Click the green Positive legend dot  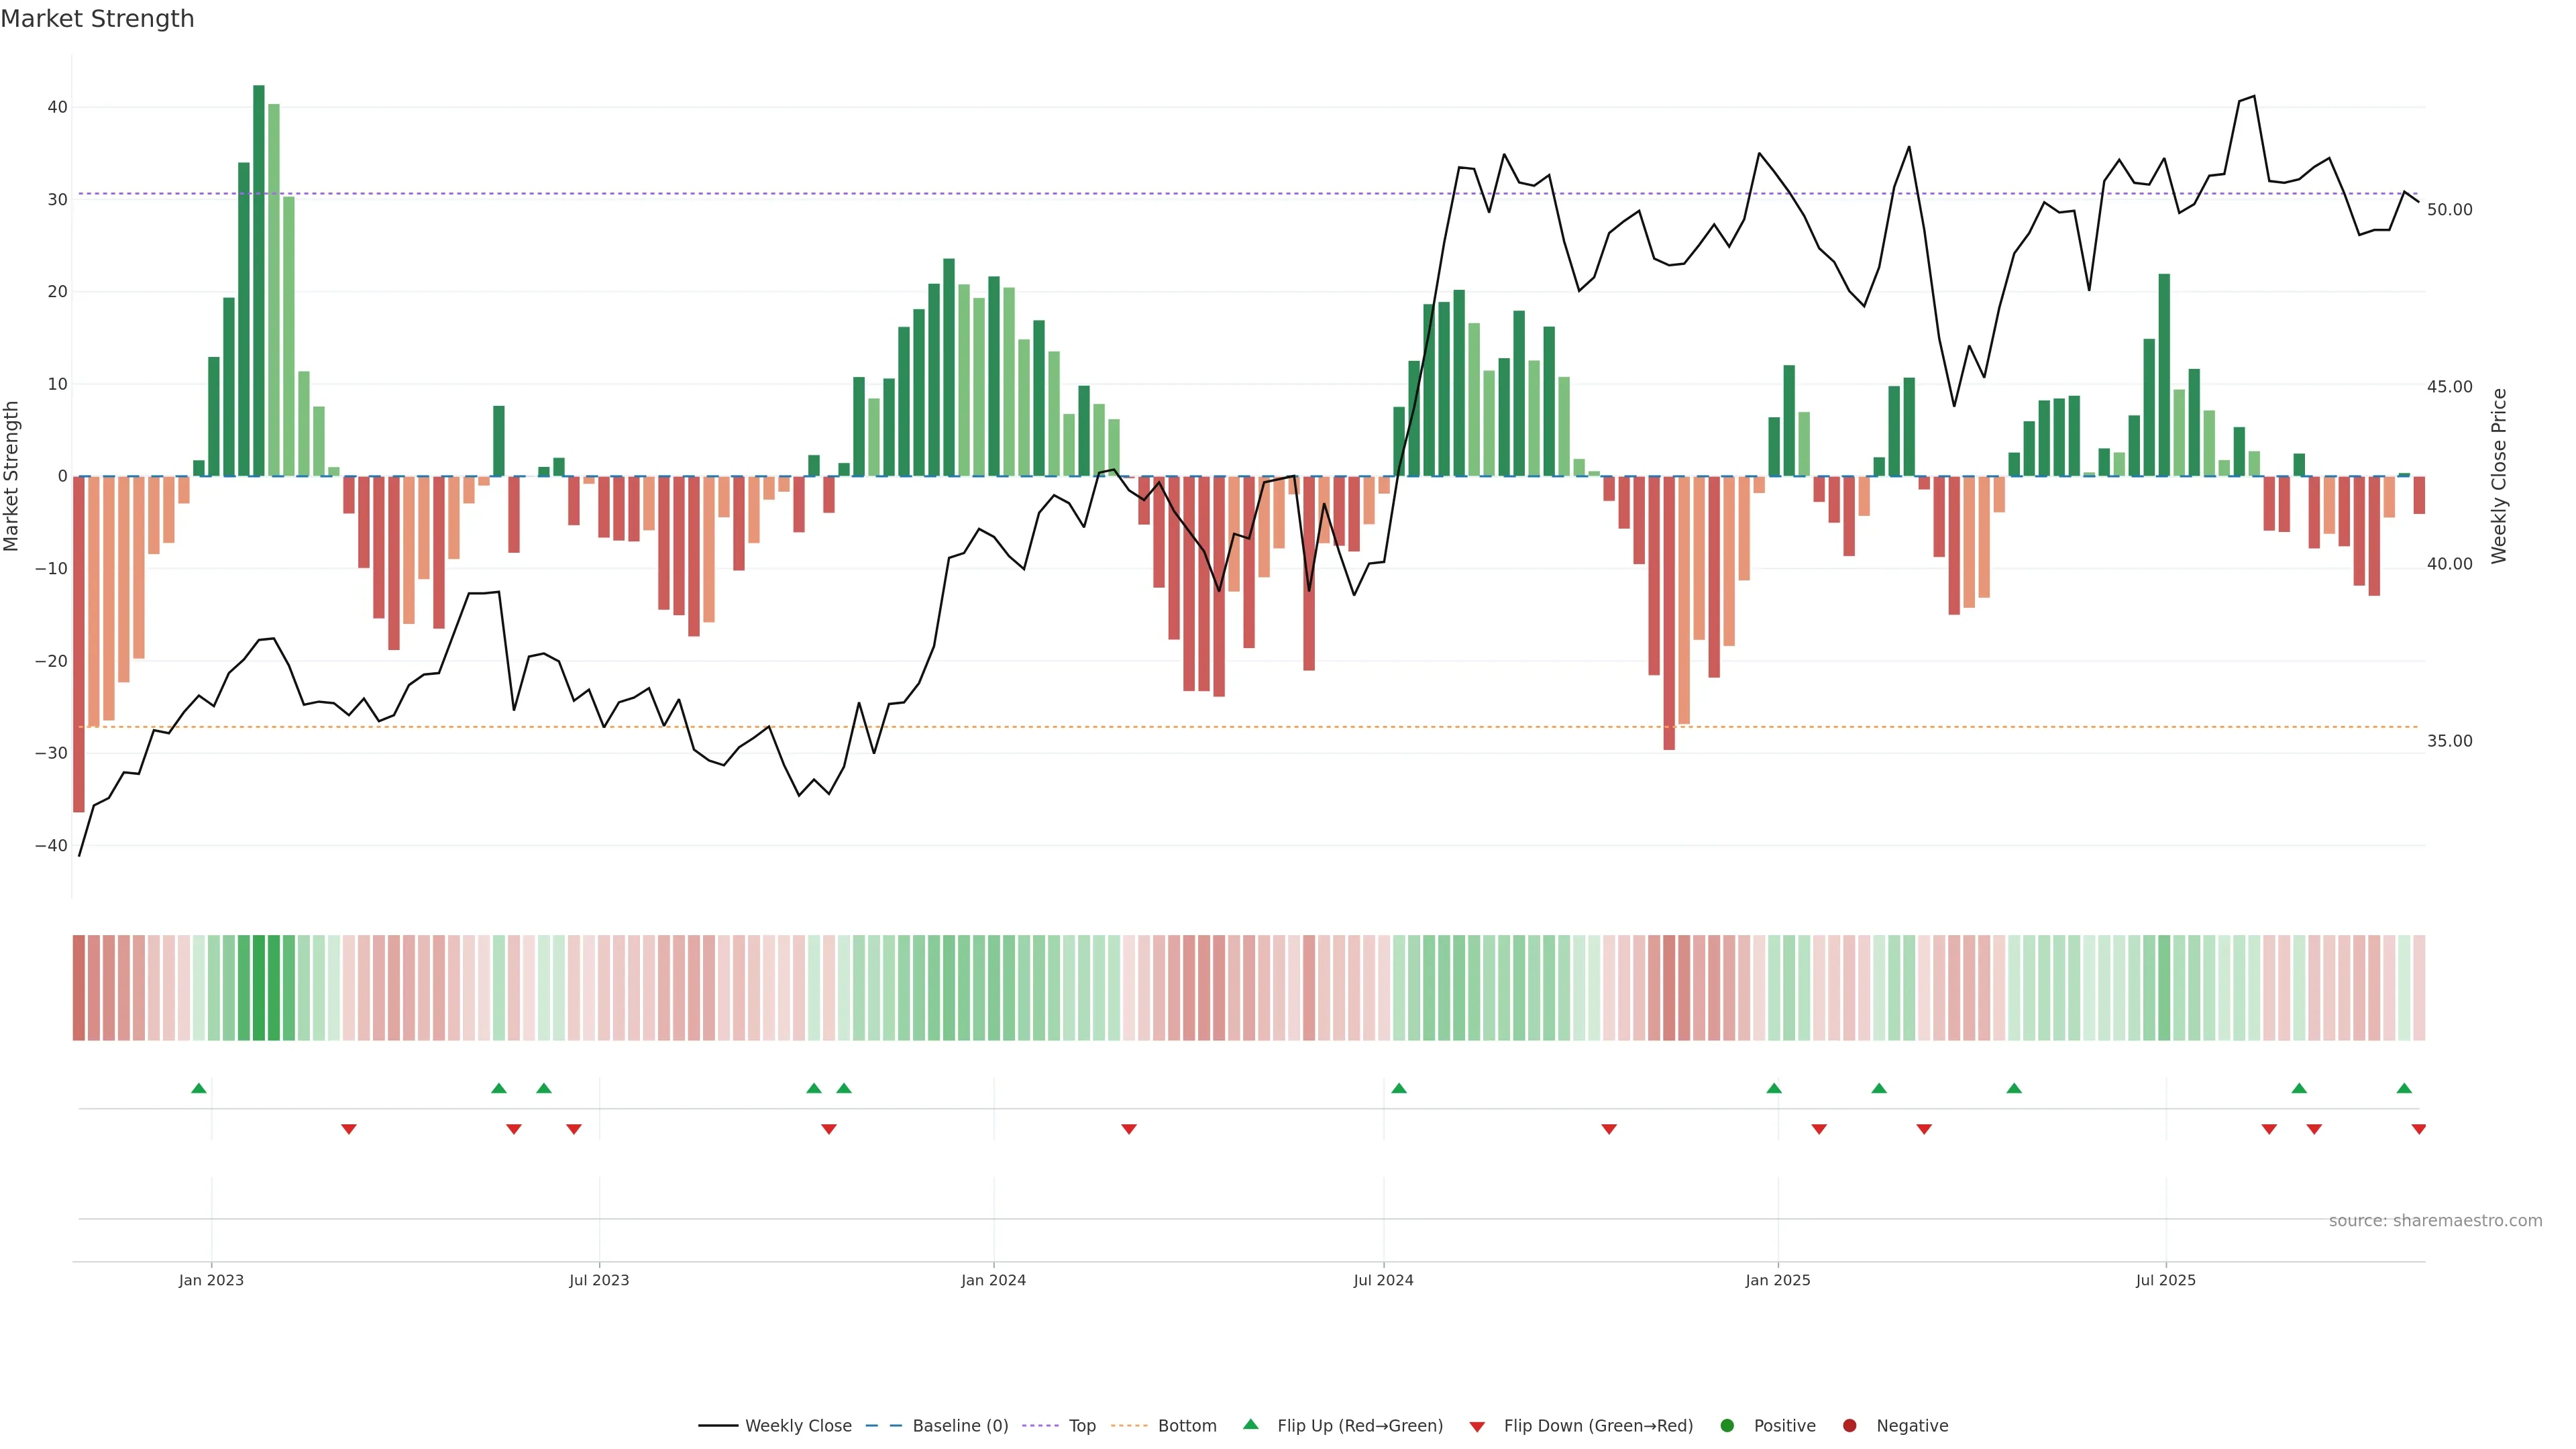1727,1426
